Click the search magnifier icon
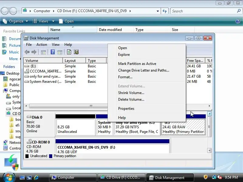Screen dimensions: 243x182 pyautogui.click(x=239, y=11)
